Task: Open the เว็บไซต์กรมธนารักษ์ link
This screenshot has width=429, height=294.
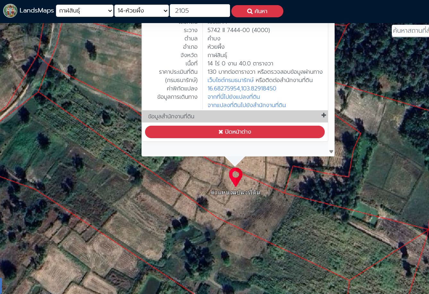Action: [x=231, y=80]
